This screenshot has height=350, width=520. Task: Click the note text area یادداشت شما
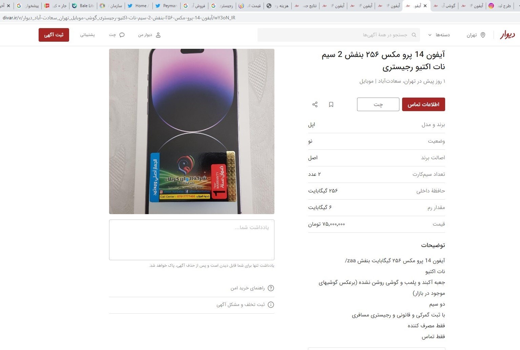192,240
